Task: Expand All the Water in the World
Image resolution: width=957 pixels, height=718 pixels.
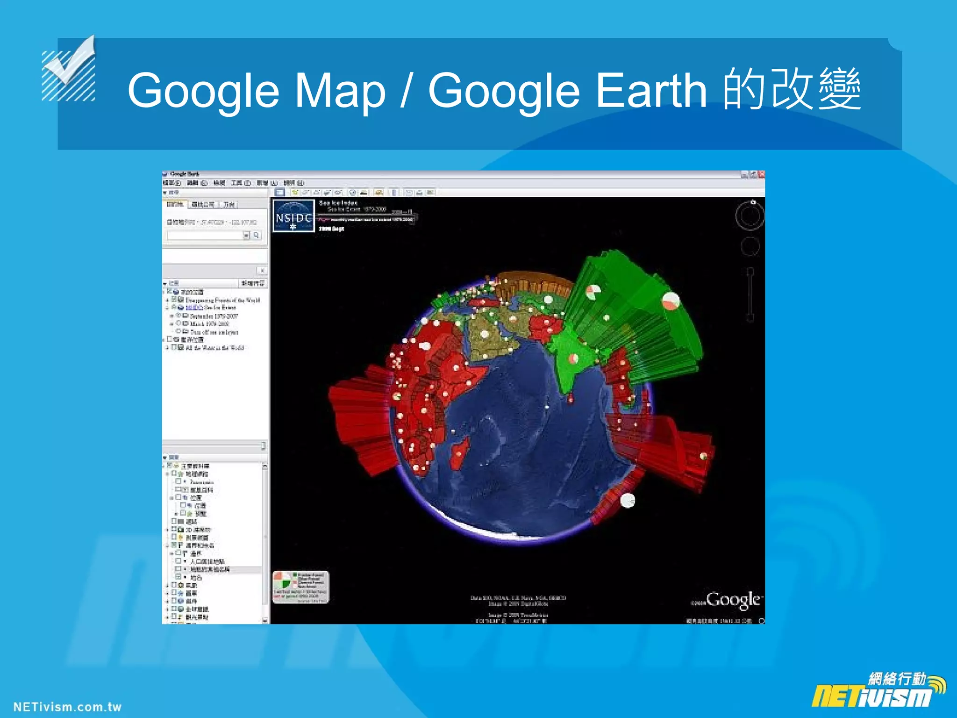Action: pyautogui.click(x=167, y=348)
